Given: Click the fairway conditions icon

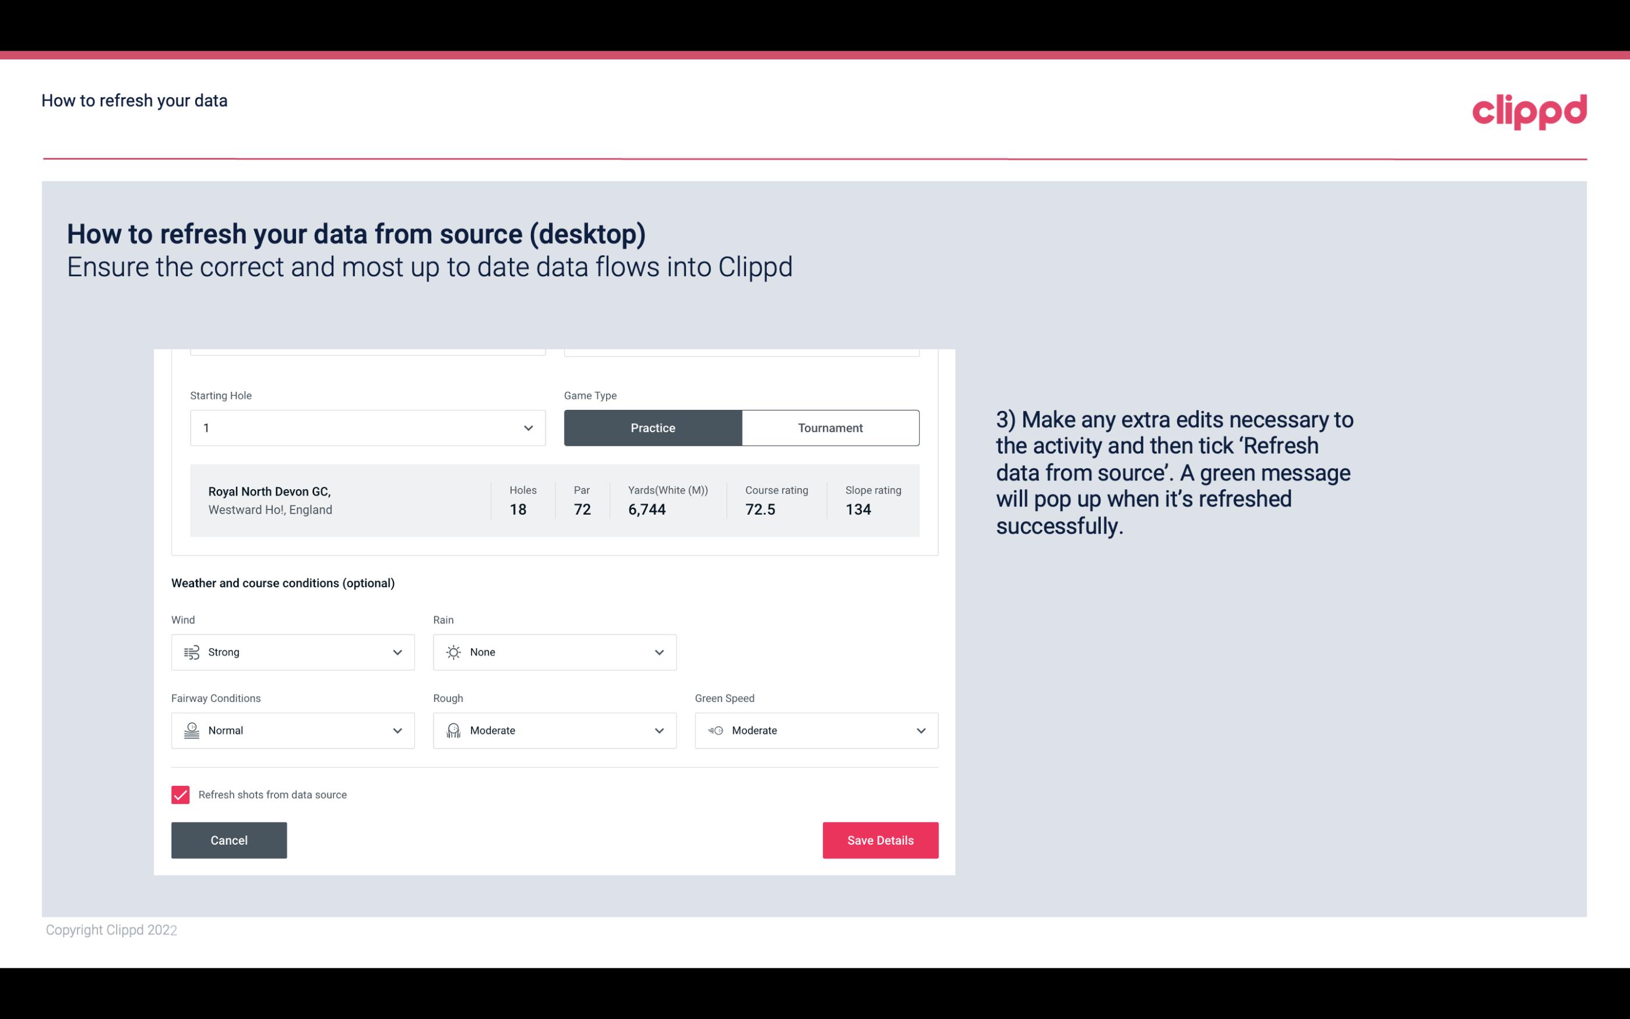Looking at the screenshot, I should (x=190, y=729).
